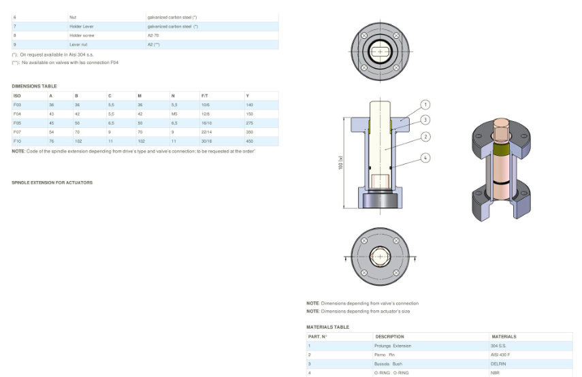Click the 3D cutaway render of the extension
582x377 pixels.
click(x=500, y=171)
